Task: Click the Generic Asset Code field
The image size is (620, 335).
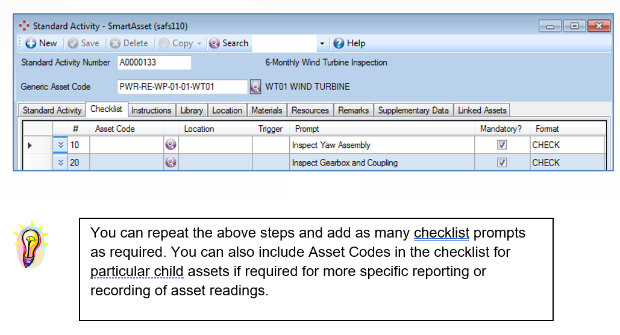Action: click(183, 87)
